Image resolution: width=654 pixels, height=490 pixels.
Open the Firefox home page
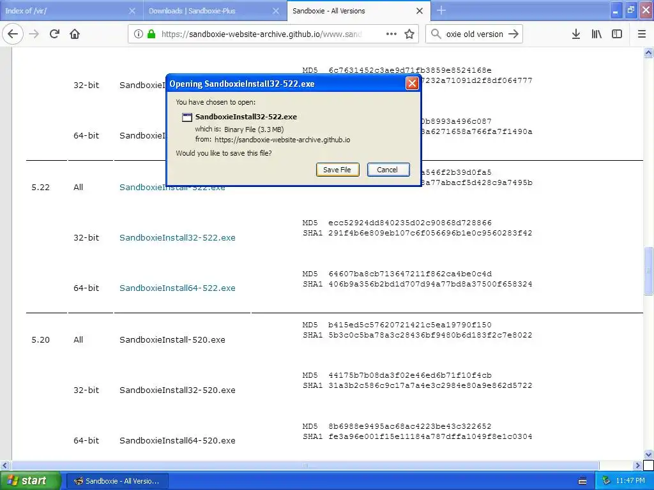click(75, 34)
